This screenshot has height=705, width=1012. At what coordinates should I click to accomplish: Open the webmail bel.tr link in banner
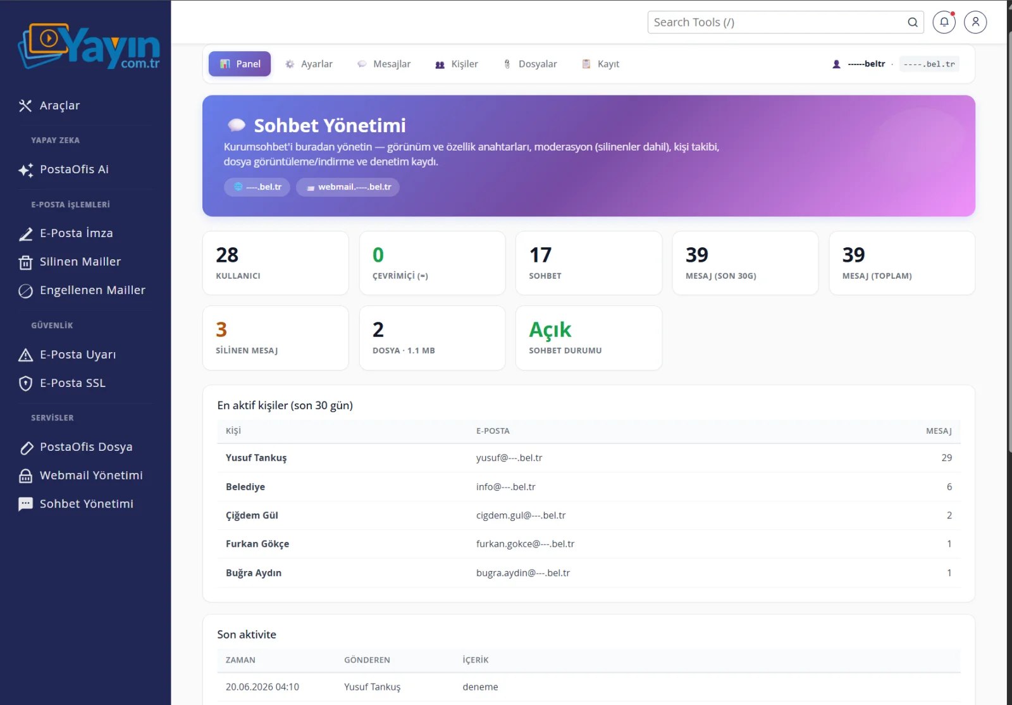[348, 187]
